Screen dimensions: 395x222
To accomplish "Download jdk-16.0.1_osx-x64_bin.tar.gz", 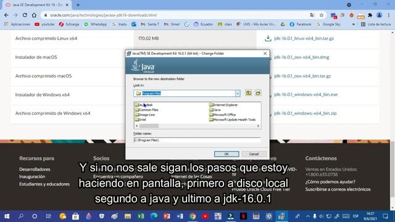I will [x=302, y=76].
